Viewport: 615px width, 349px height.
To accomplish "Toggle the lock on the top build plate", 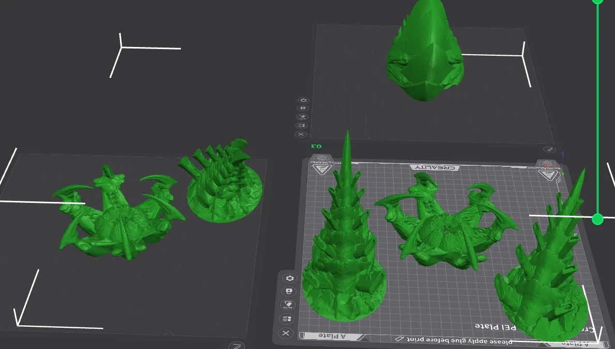I will [303, 108].
